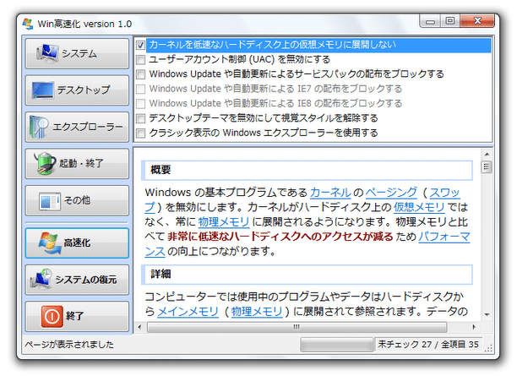
Task: Open the エクスプローラー category
Action: (x=77, y=127)
